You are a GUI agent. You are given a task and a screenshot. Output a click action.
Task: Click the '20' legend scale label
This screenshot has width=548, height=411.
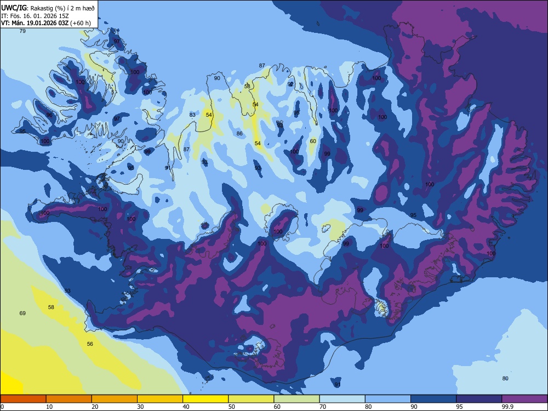click(x=95, y=407)
